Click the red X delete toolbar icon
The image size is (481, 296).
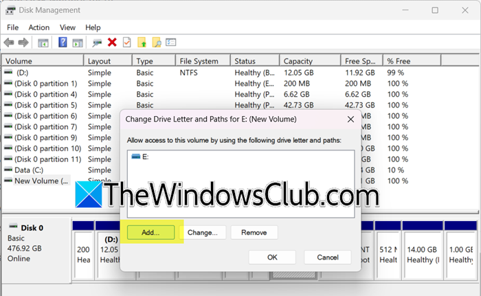[112, 43]
